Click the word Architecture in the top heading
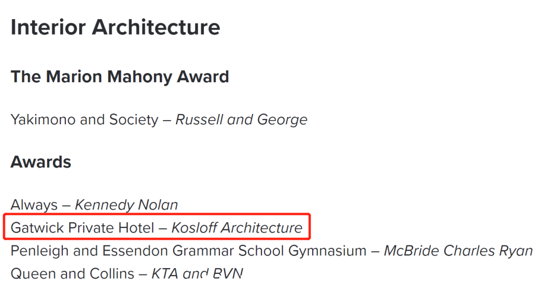 [156, 27]
